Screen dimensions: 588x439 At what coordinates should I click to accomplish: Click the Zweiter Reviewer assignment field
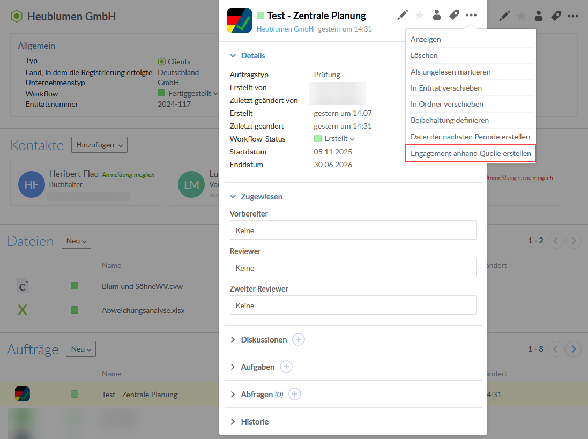(353, 305)
